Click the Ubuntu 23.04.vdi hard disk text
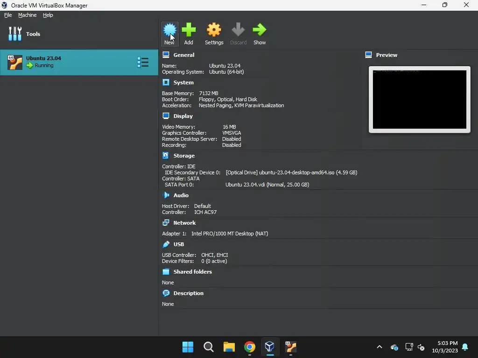This screenshot has width=478, height=358. [267, 185]
